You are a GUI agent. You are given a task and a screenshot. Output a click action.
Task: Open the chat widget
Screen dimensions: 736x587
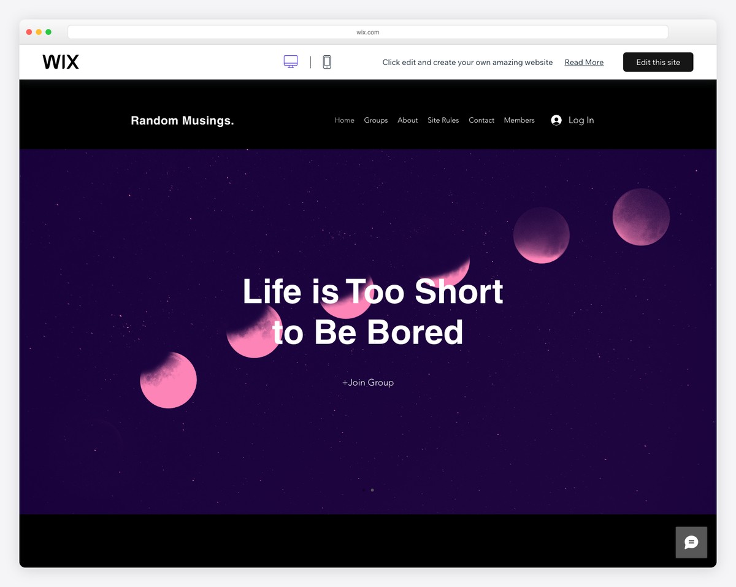(691, 542)
